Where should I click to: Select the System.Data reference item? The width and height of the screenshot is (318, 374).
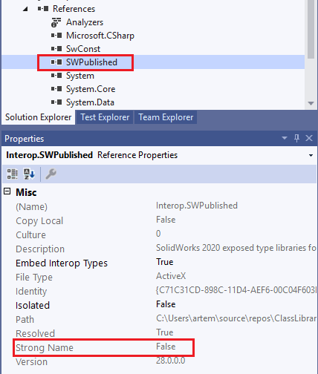click(90, 102)
